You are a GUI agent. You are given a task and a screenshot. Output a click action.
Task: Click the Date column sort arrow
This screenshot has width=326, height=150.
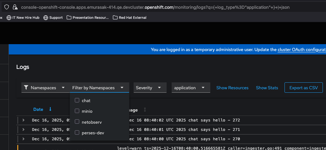point(50,109)
